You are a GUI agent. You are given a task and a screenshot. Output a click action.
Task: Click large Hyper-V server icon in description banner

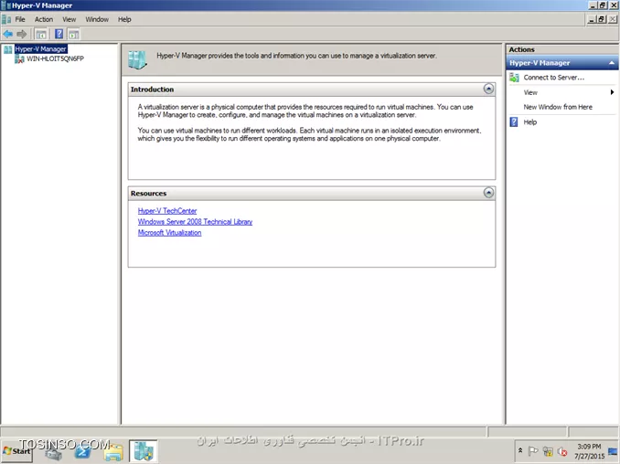(137, 60)
